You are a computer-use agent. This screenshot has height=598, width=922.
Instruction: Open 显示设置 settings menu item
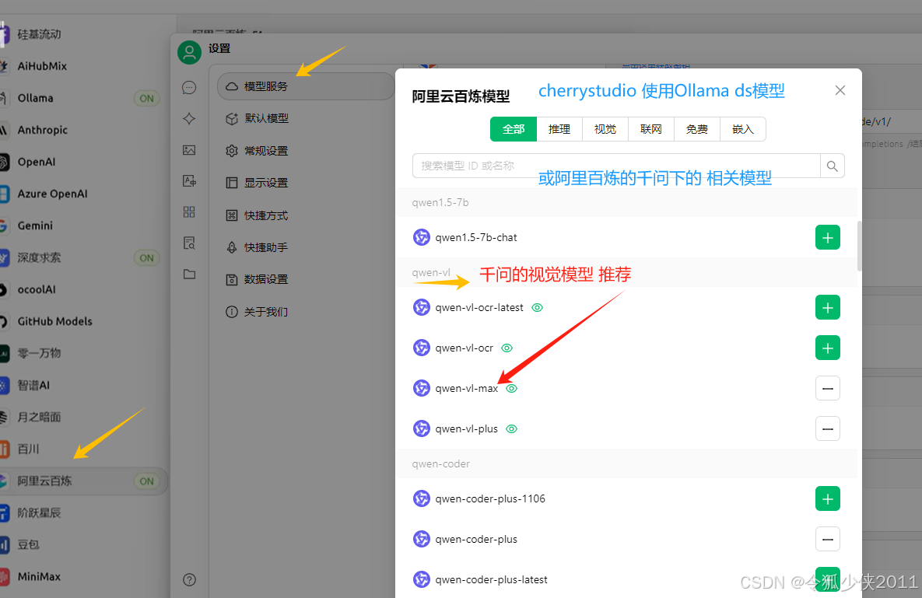coord(306,183)
